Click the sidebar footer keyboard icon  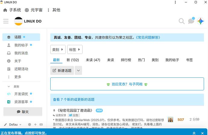(x=41, y=124)
